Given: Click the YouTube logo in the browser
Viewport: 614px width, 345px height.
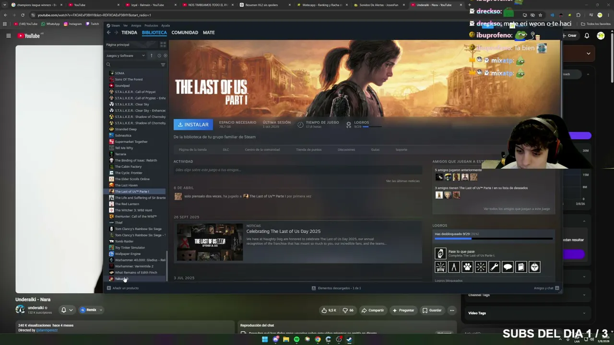Looking at the screenshot, I should coord(29,35).
